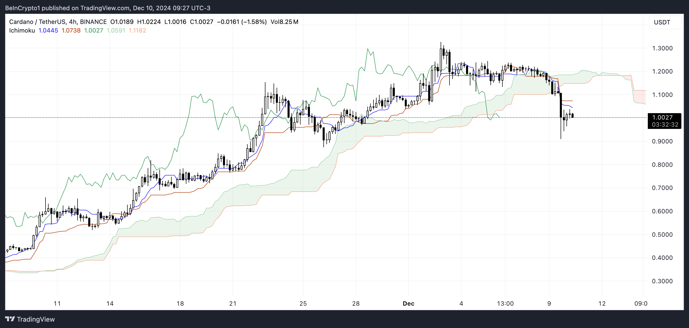The image size is (689, 328).
Task: Click the 13:00 time axis label
Action: (505, 303)
